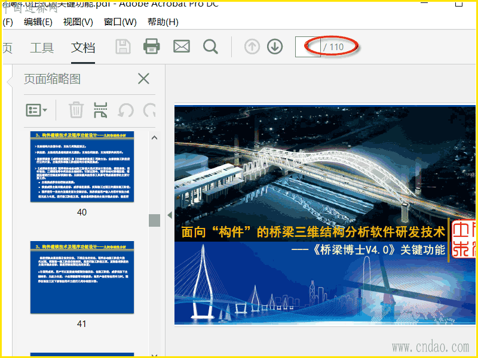This screenshot has width=478, height=358.
Task: Close the 页面缩略图 panel
Action: pos(143,79)
